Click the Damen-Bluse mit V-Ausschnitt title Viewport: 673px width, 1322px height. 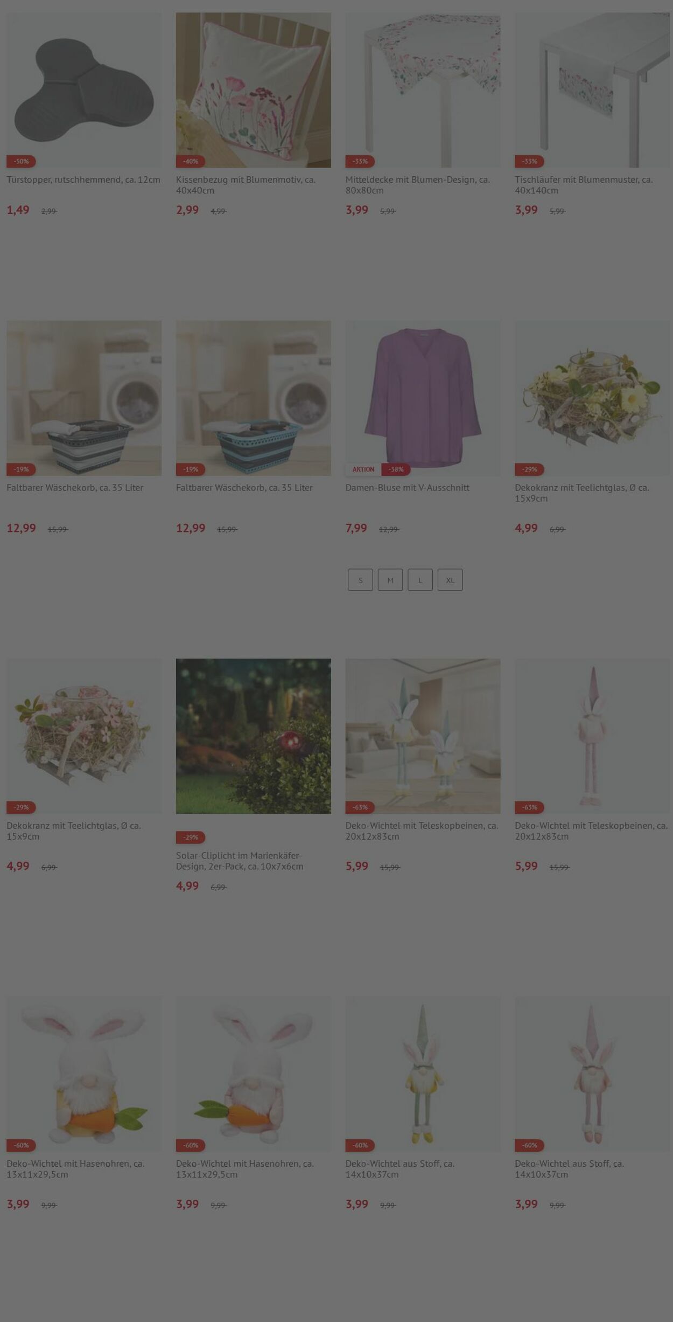[408, 488]
